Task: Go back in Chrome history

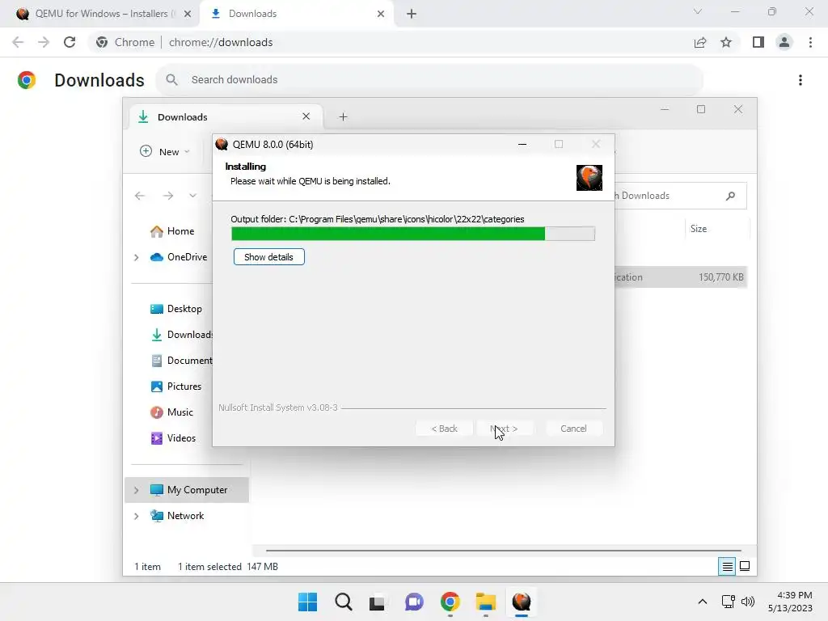Action: tap(18, 42)
